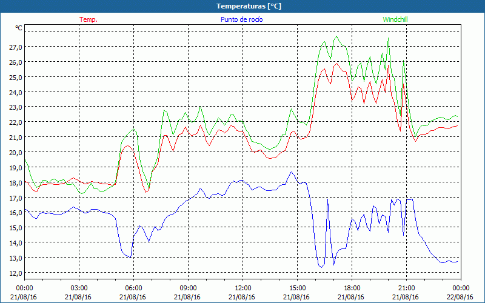Click the 13,0 y-axis value
The height and width of the screenshot is (303, 485).
pos(15,258)
